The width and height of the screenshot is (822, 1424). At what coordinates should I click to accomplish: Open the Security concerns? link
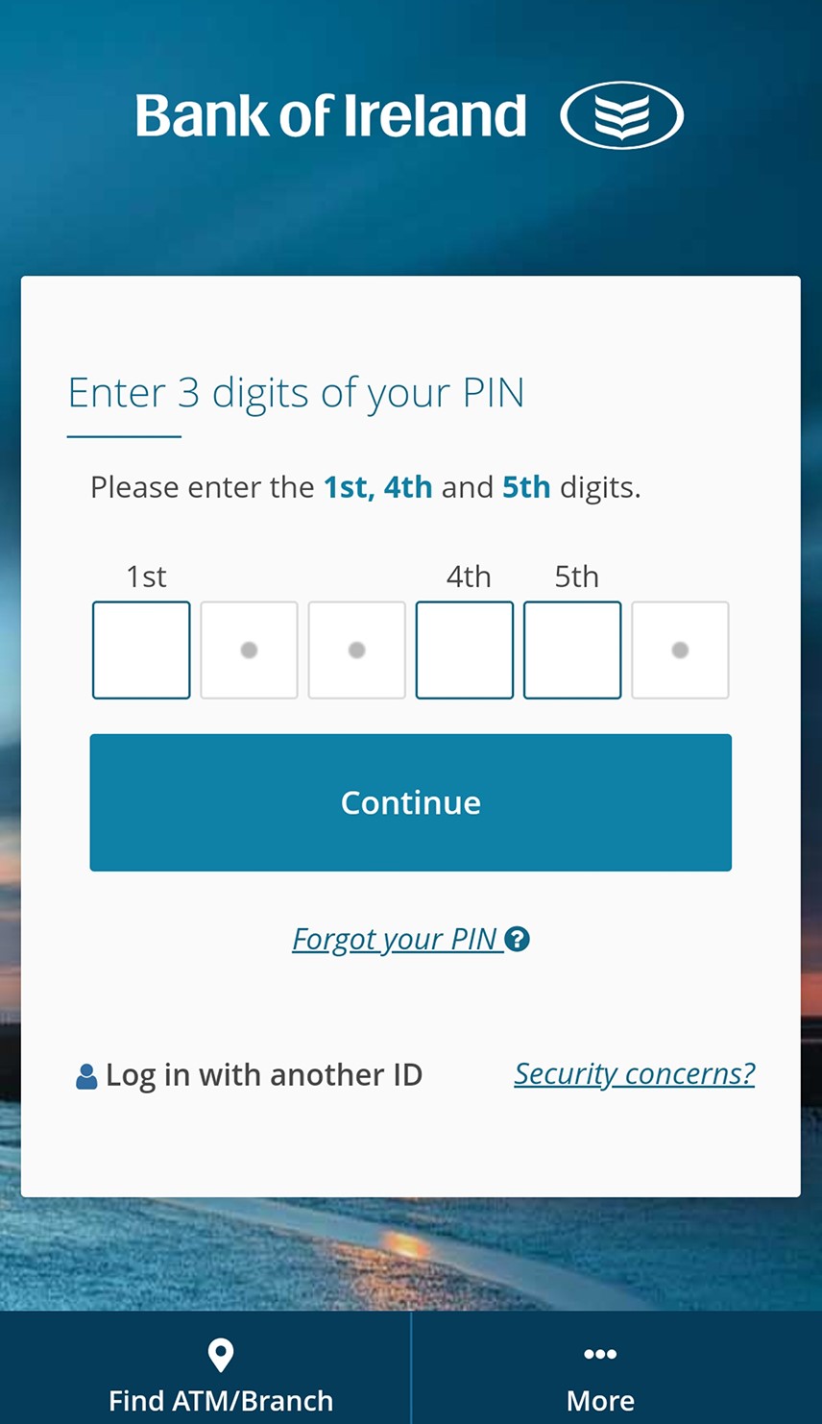pos(634,1073)
